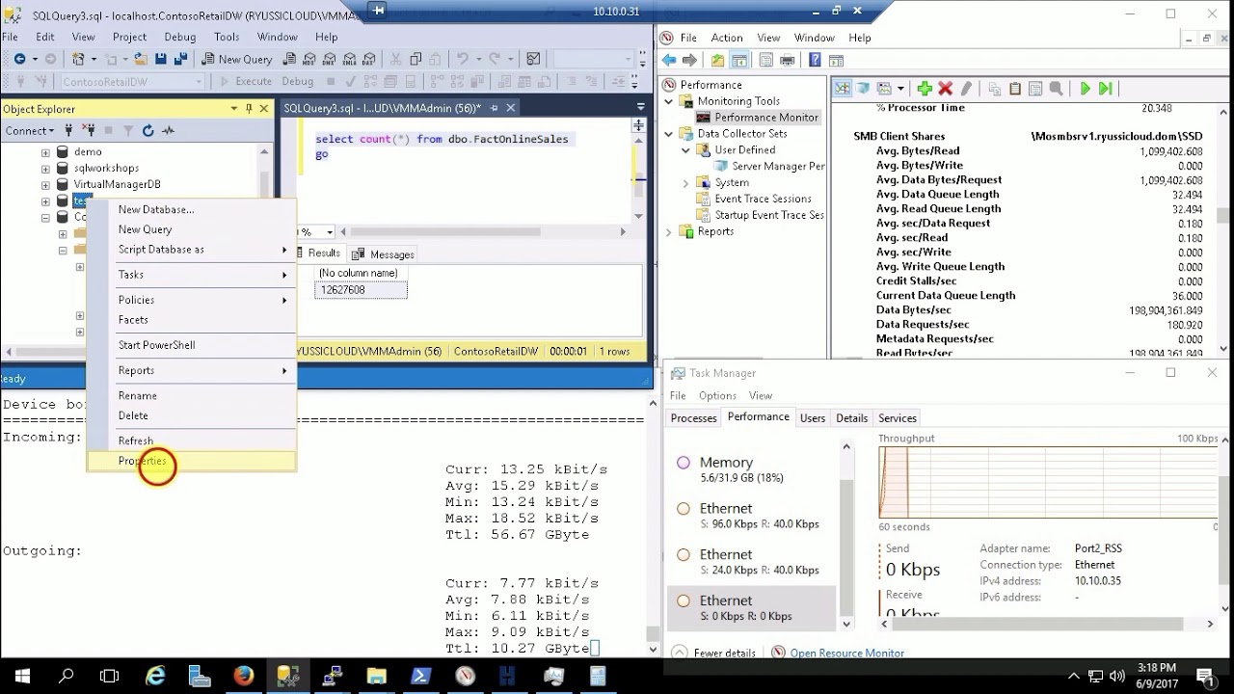The height and width of the screenshot is (694, 1234).
Task: Switch to the Processes tab in Task Manager
Action: point(694,418)
